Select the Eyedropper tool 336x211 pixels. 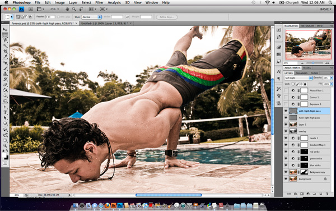coord(5,57)
